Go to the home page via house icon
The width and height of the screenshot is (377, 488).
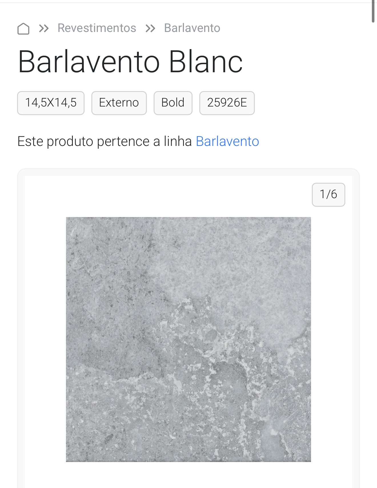click(23, 28)
